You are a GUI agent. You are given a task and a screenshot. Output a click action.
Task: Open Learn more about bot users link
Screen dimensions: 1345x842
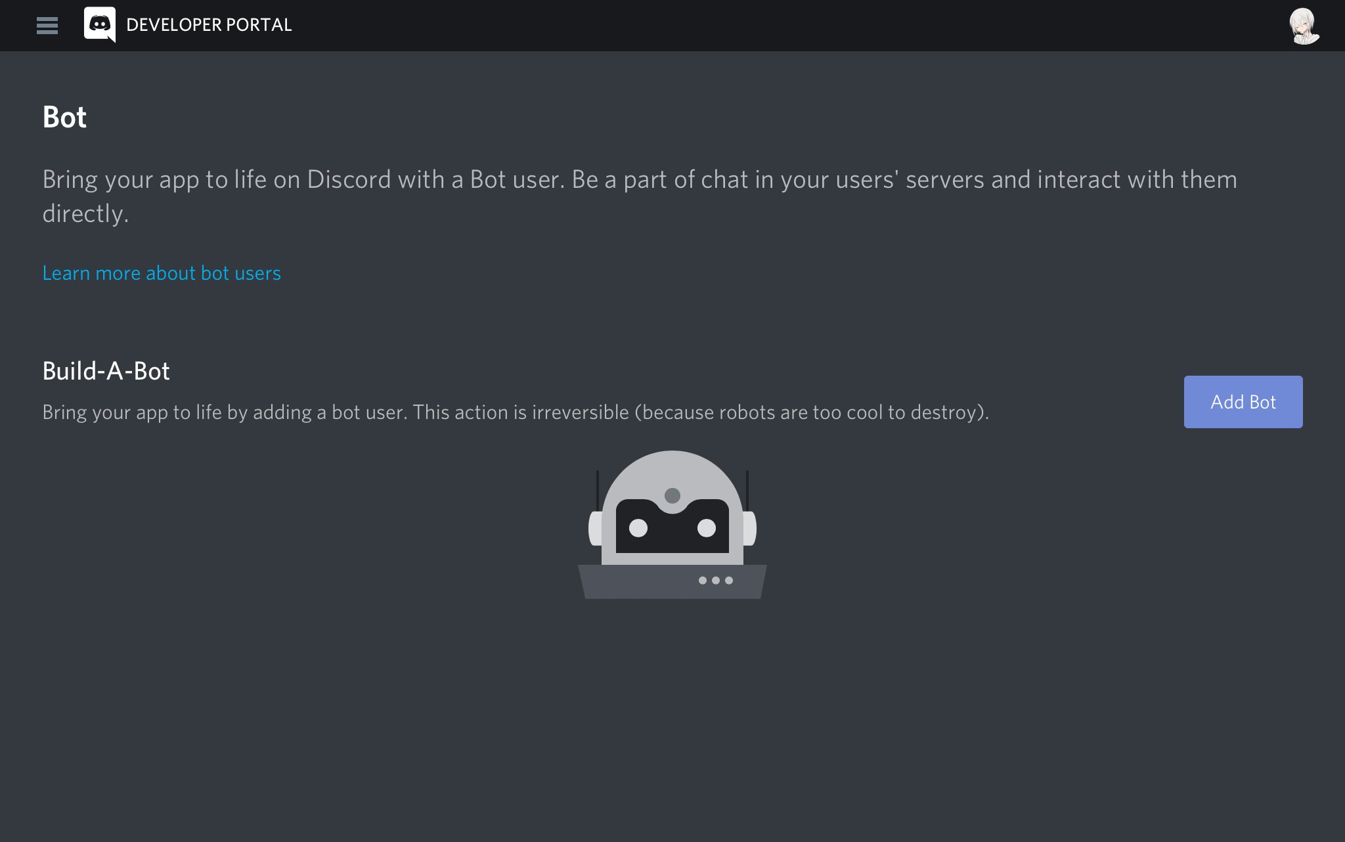(162, 273)
